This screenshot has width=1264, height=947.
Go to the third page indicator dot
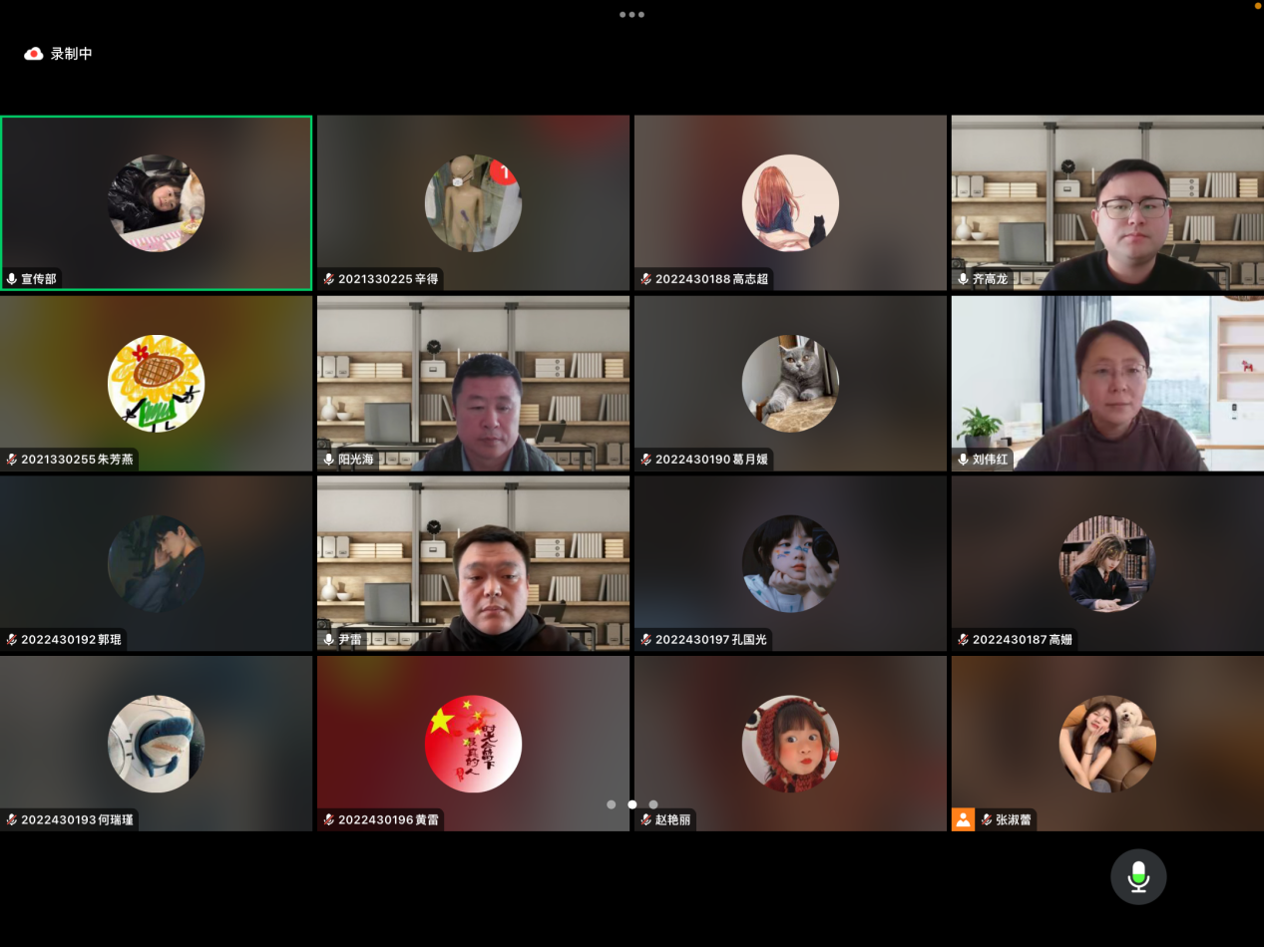[x=653, y=804]
